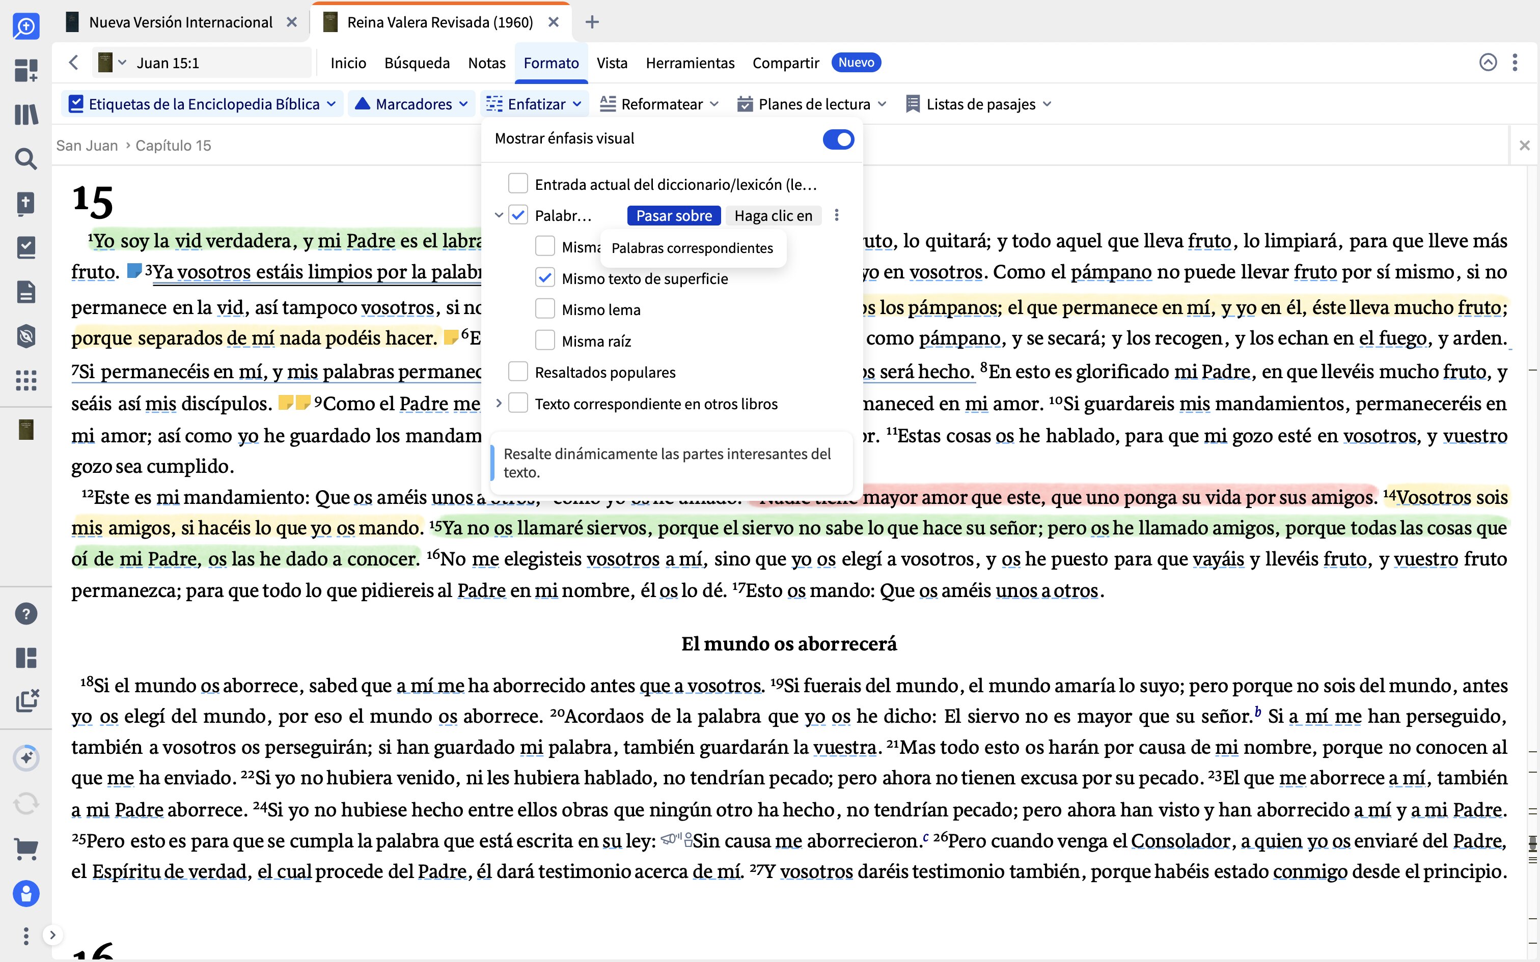Open the layouts icon in sidebar
Screen dimensions: 1540x962
(26, 658)
